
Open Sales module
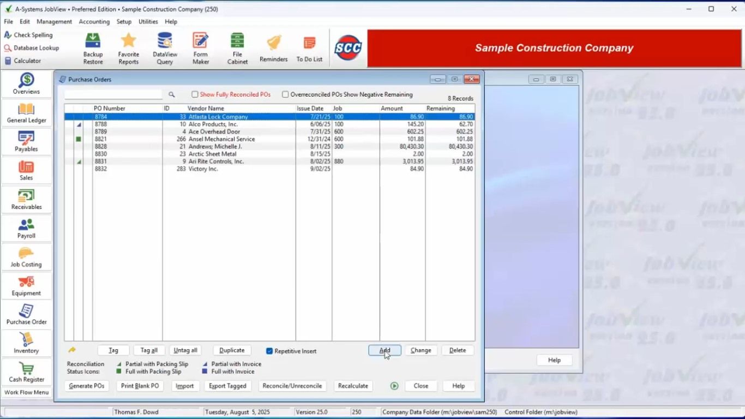[26, 170]
